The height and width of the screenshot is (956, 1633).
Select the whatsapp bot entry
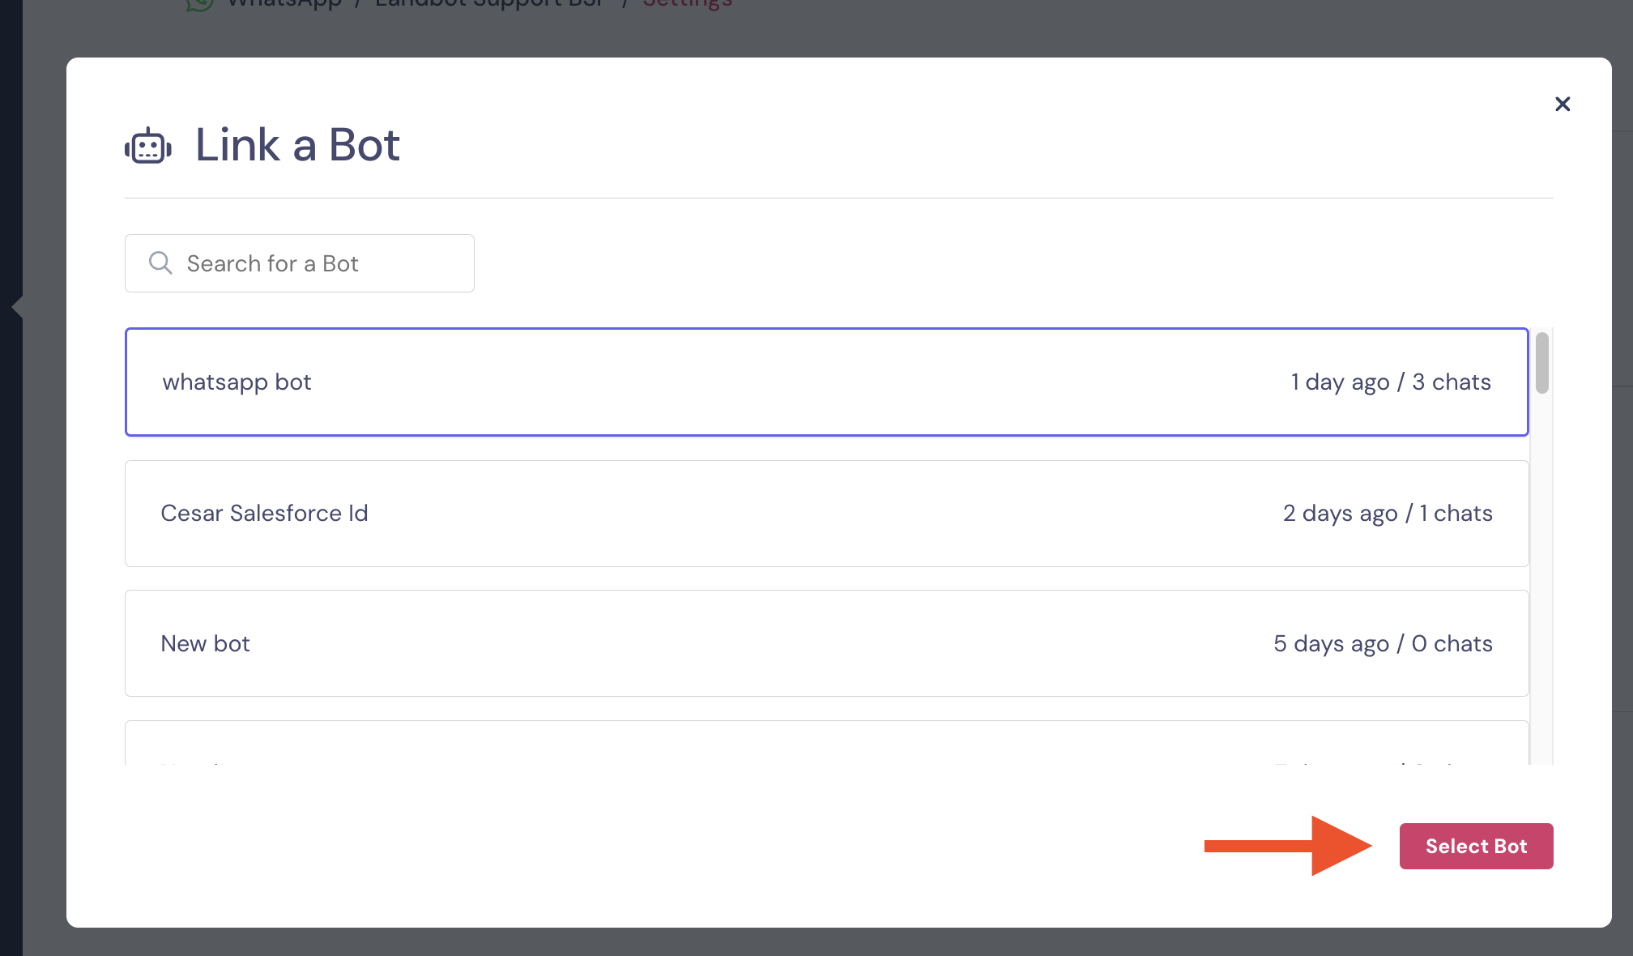click(x=826, y=382)
